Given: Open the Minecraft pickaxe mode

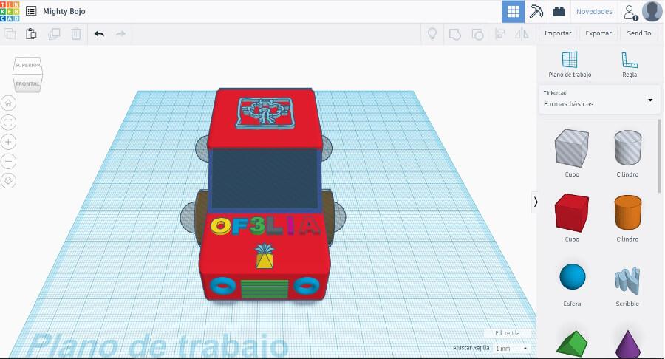Looking at the screenshot, I should 536,12.
